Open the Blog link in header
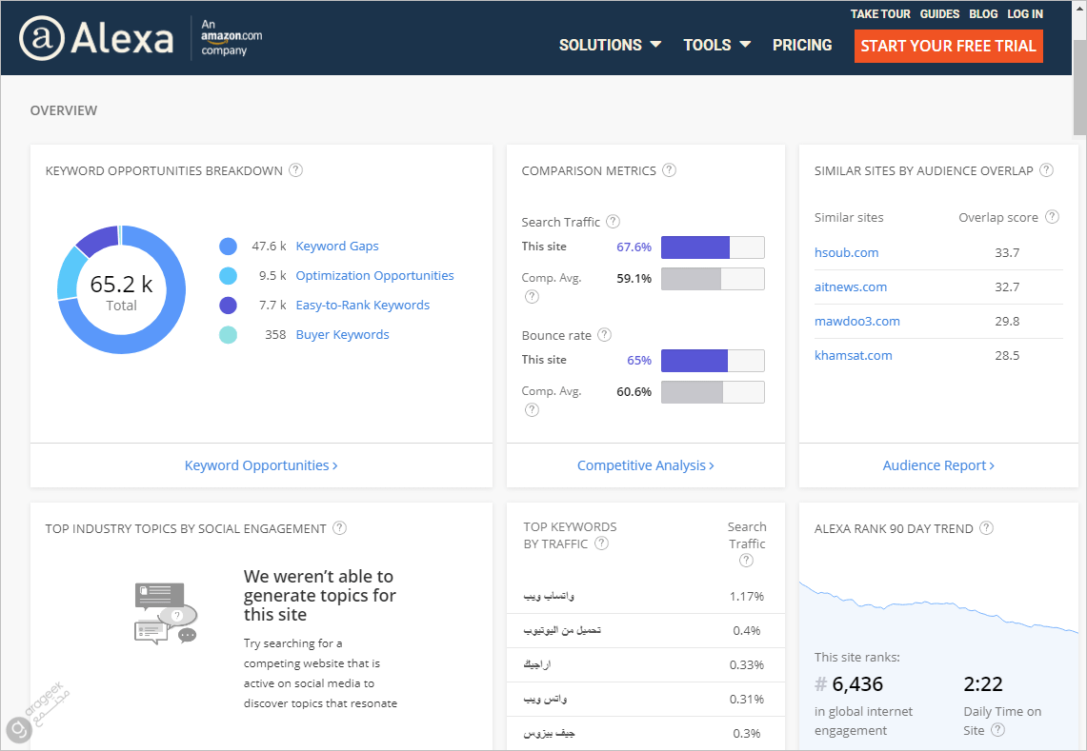The image size is (1087, 751). coord(983,14)
